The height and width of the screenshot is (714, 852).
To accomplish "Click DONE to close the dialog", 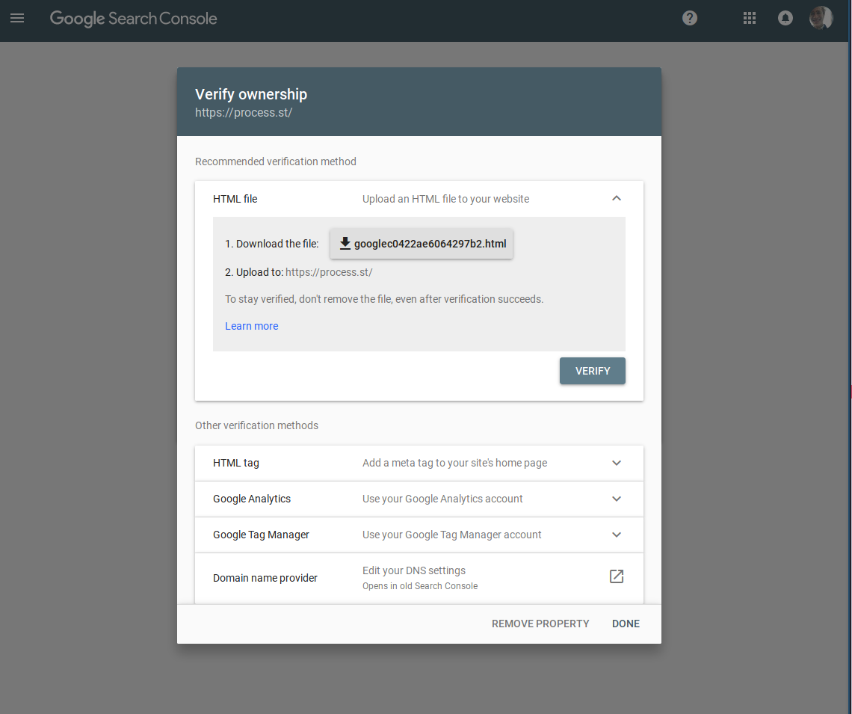I will click(x=626, y=624).
